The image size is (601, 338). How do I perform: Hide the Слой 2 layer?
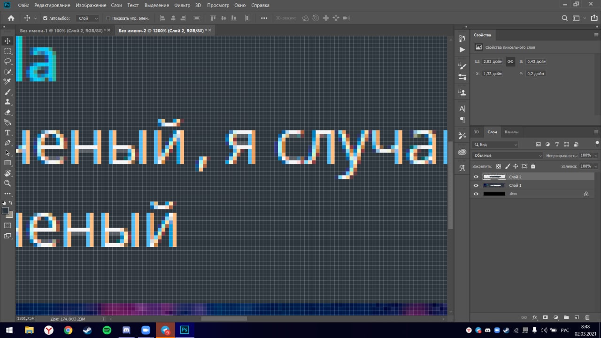pyautogui.click(x=476, y=177)
